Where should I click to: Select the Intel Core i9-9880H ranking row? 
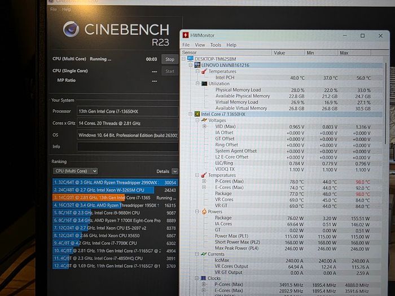[x=115, y=213]
